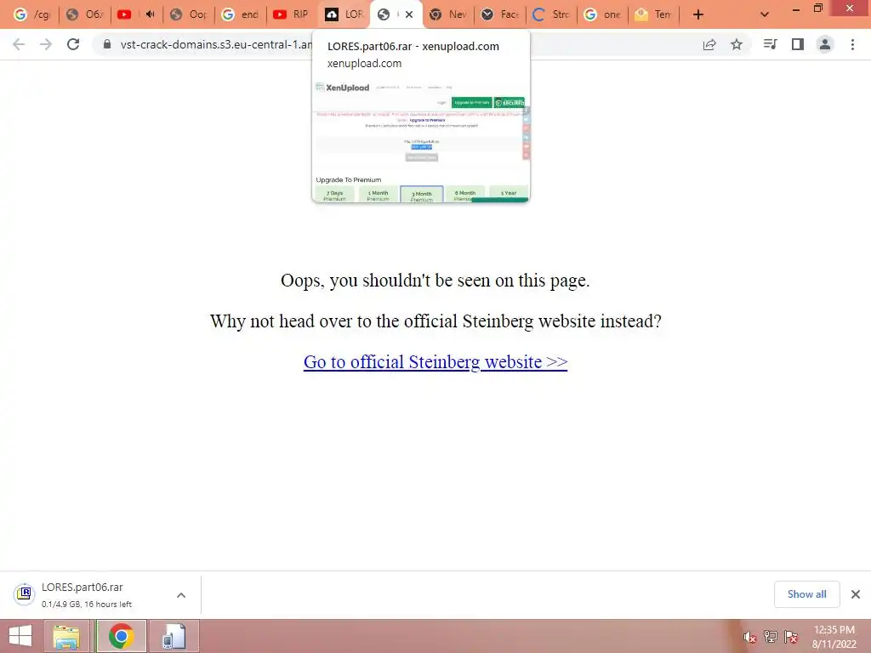Switch to the 'Face' tab
Viewport: 871px width, 653px height.
[x=499, y=14]
